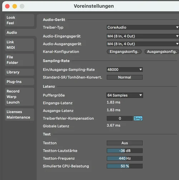Click the Audio-Ausgangsgerät label
The image size is (179, 180).
[62, 44]
